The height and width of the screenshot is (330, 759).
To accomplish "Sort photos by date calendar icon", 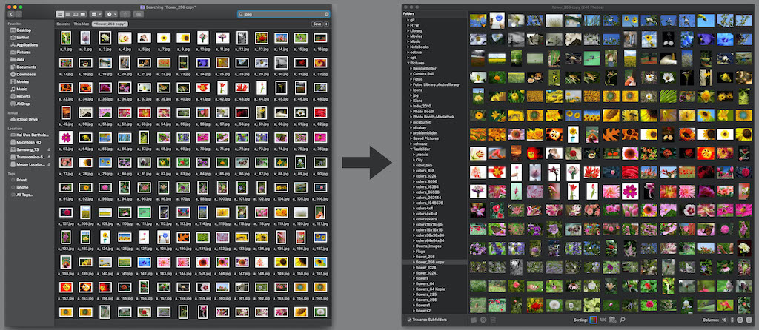I will click(612, 320).
